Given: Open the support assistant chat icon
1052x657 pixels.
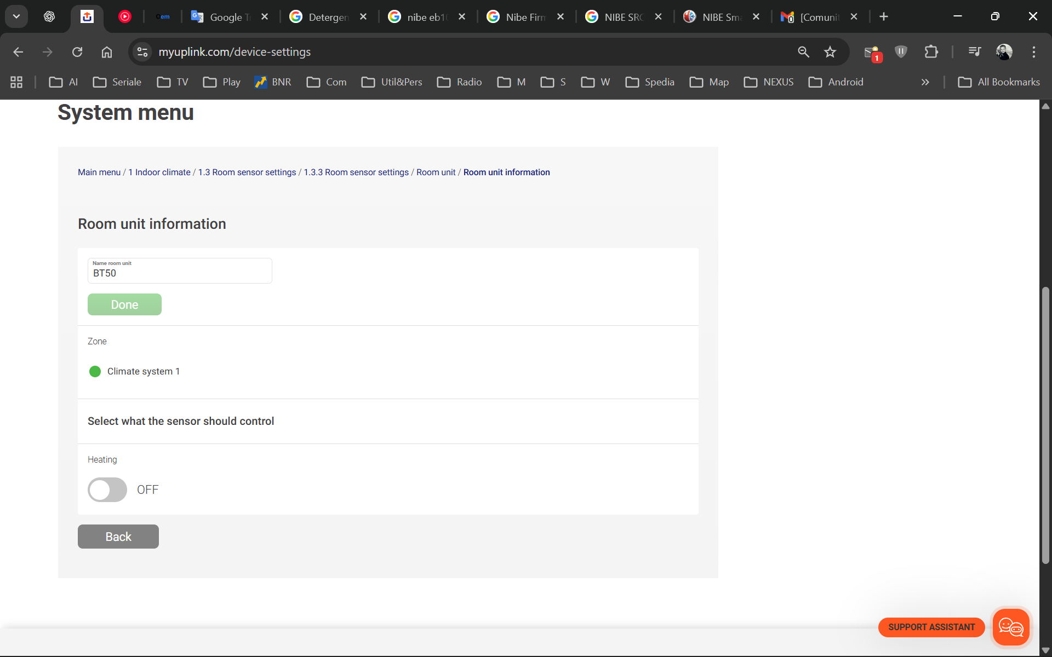Looking at the screenshot, I should [1011, 627].
